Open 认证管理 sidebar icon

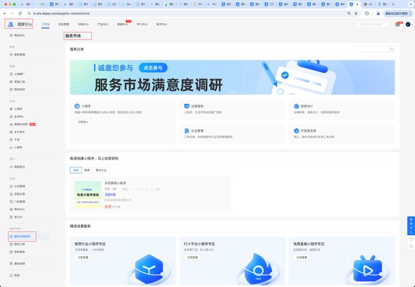(x=11, y=186)
